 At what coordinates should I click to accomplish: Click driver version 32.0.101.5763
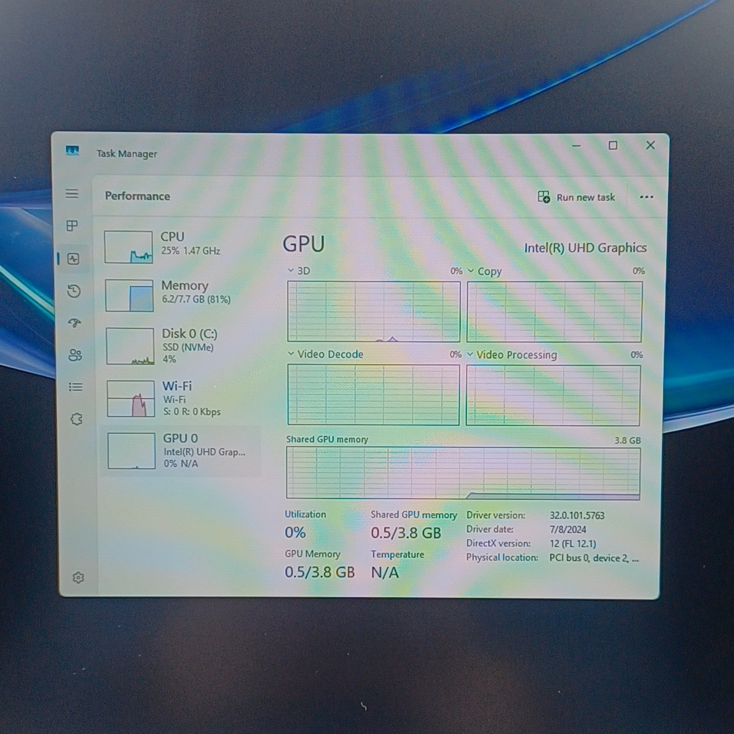point(577,515)
